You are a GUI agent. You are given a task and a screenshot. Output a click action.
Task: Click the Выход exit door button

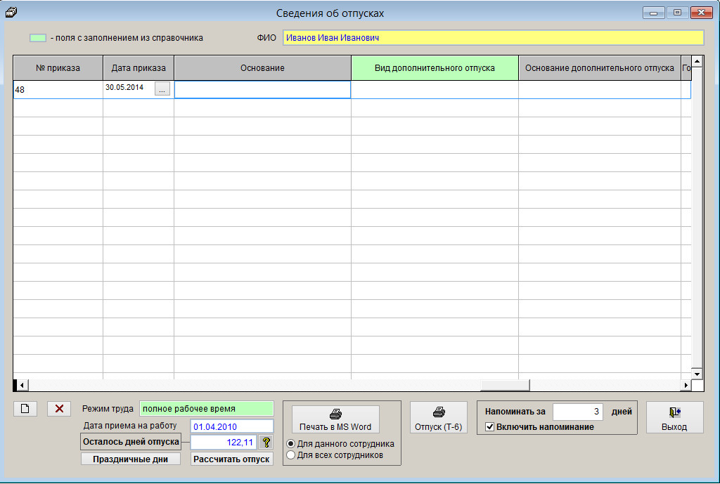[x=674, y=418]
